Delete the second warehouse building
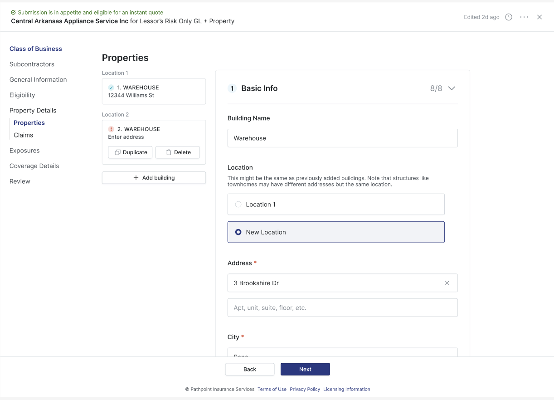554x400 pixels. (177, 152)
